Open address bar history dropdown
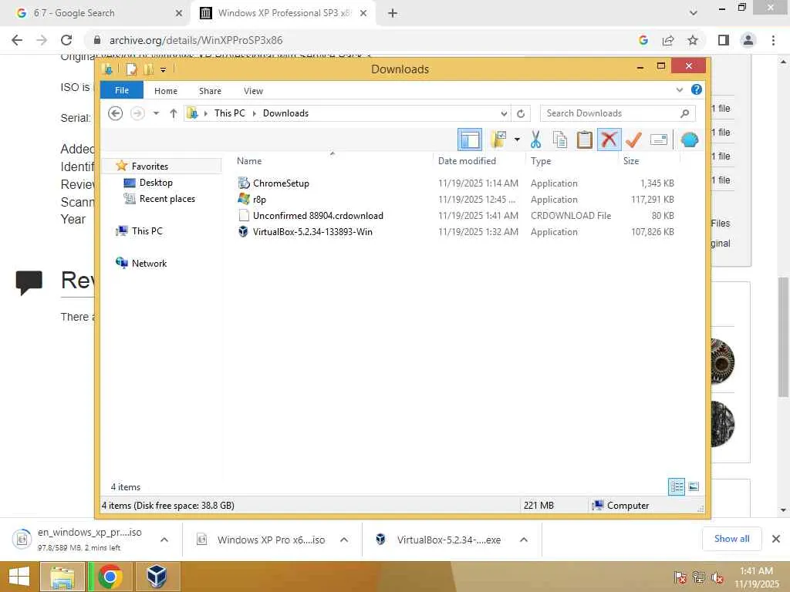790x592 pixels. [x=504, y=114]
